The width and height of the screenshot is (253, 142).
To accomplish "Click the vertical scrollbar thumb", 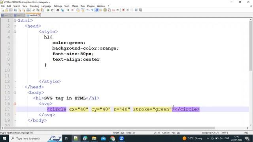I will click(250, 46).
